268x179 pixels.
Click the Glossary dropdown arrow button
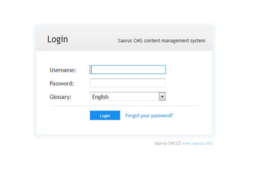click(162, 97)
